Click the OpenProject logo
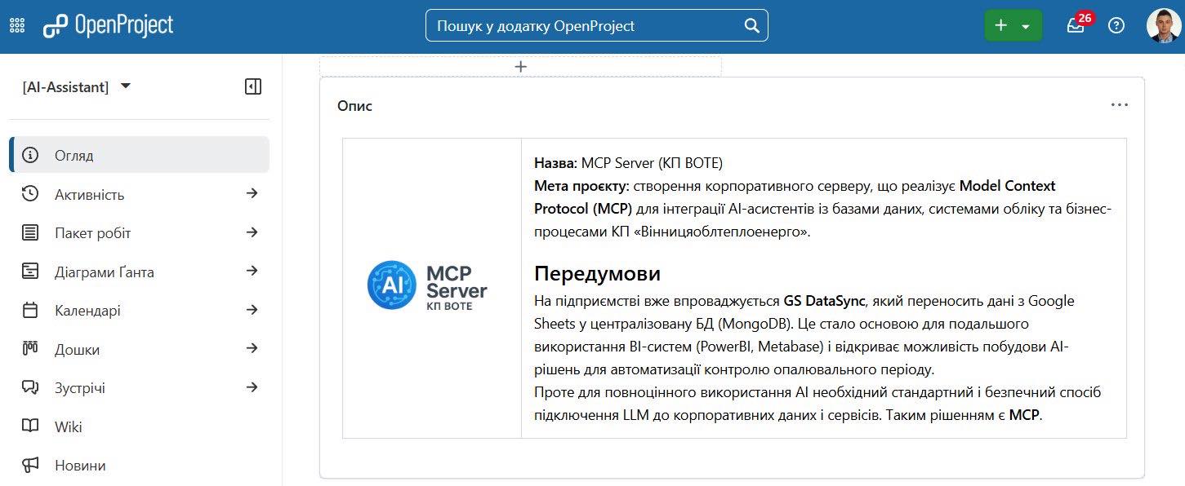The width and height of the screenshot is (1185, 486). click(109, 25)
